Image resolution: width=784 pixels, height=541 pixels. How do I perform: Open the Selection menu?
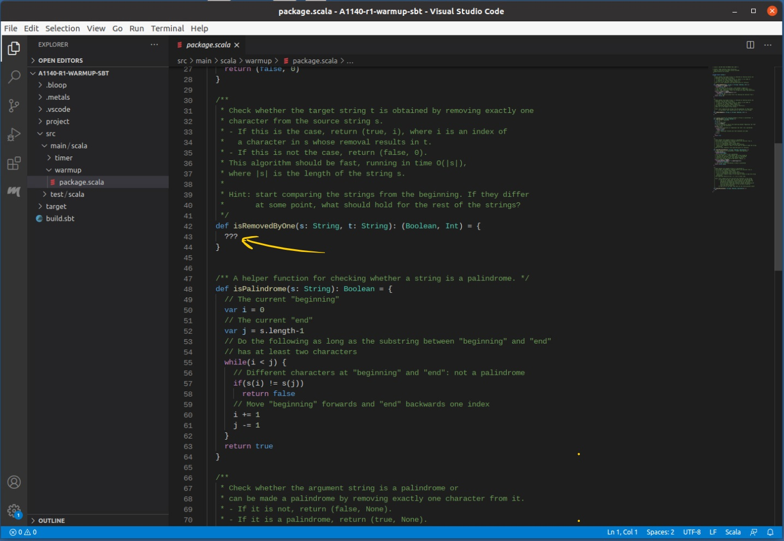(x=62, y=28)
